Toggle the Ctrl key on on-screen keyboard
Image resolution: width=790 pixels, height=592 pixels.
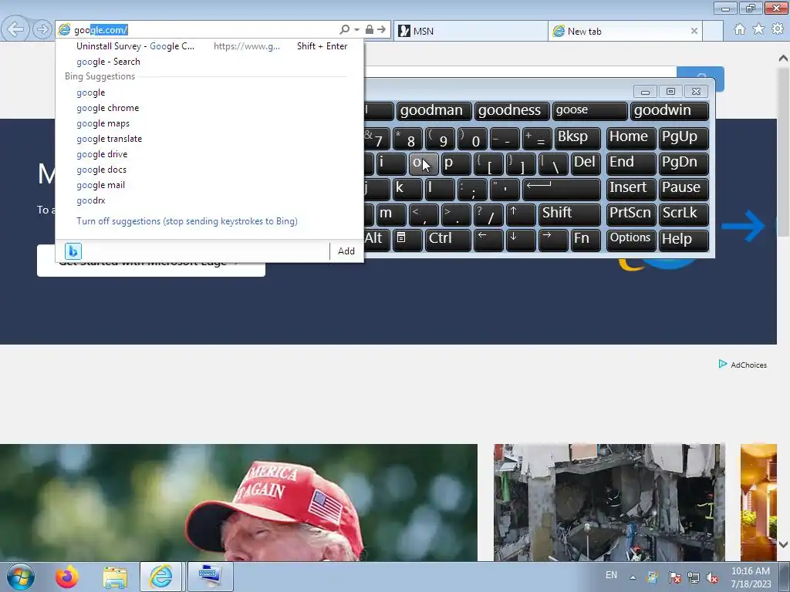[448, 240]
